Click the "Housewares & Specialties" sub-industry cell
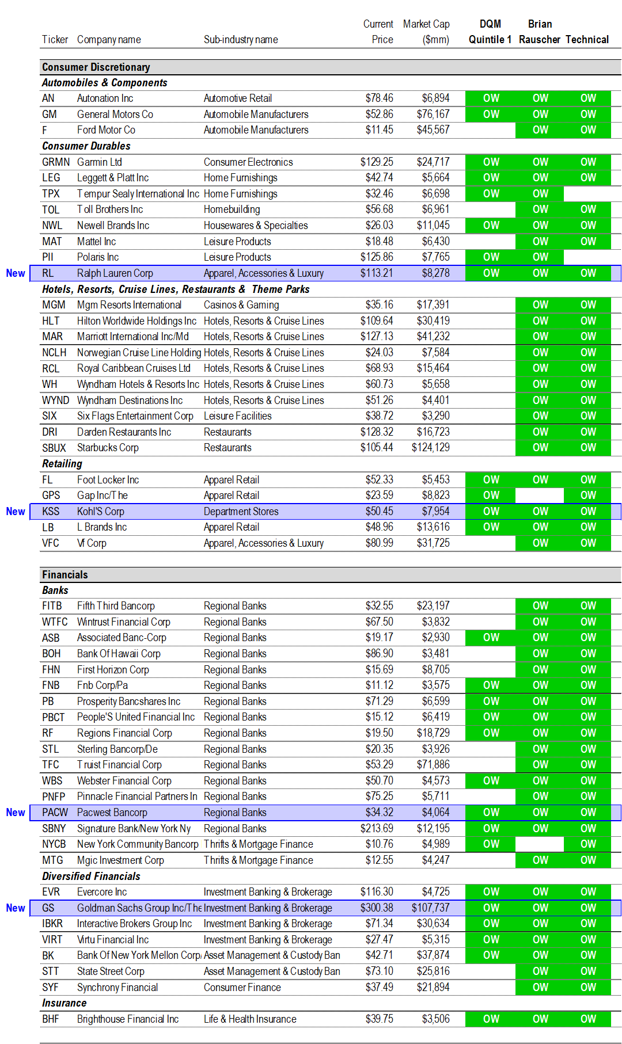Viewport: 622px width, 1044px height. [256, 226]
